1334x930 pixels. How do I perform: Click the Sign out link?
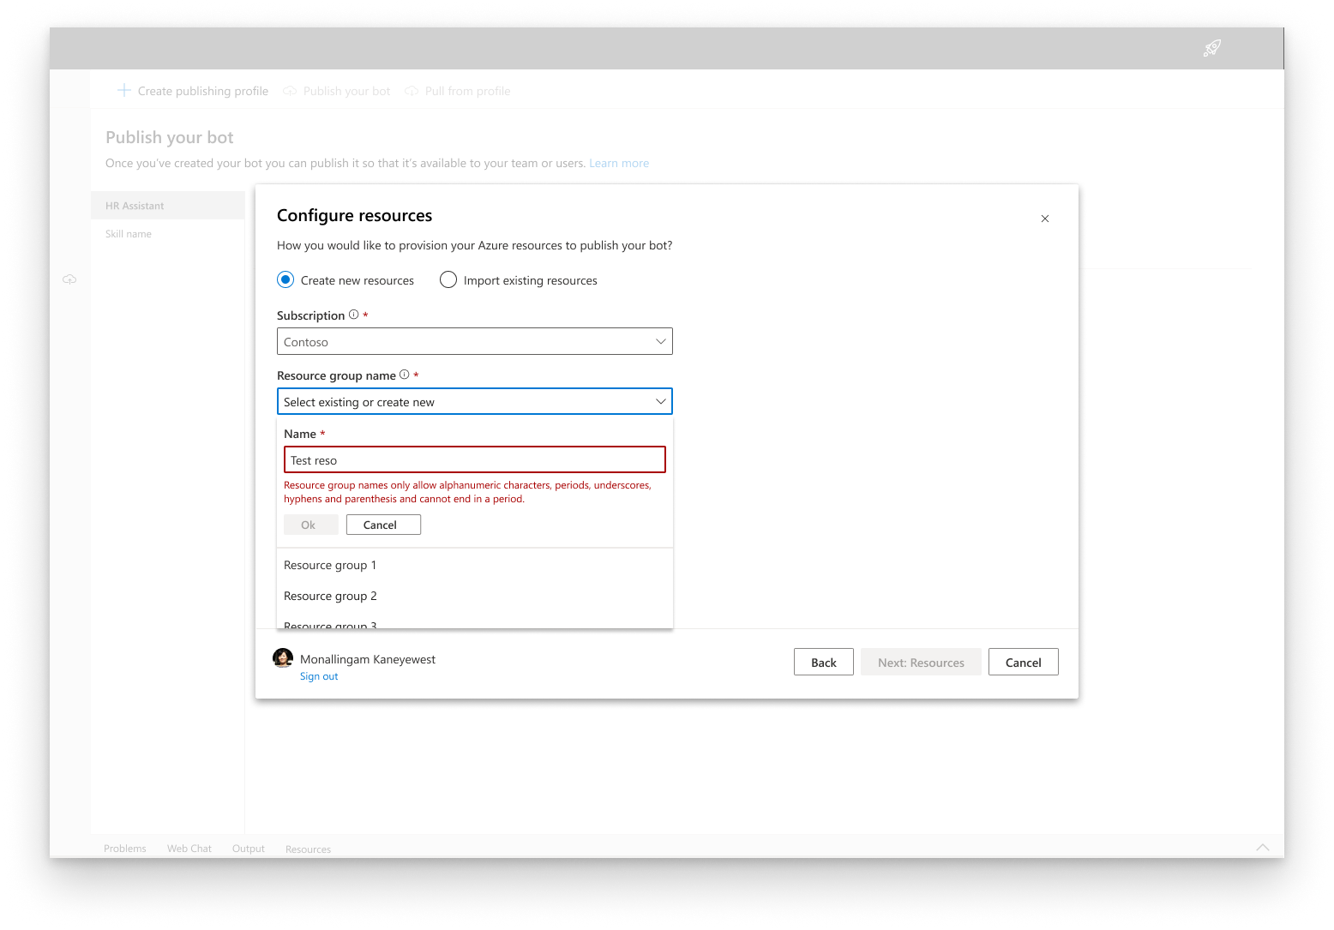318,676
